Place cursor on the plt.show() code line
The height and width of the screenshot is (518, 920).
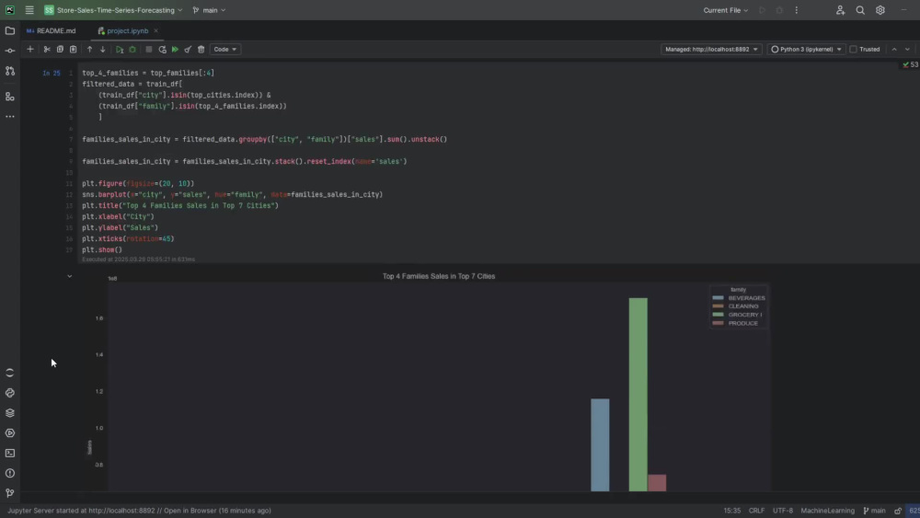click(102, 250)
